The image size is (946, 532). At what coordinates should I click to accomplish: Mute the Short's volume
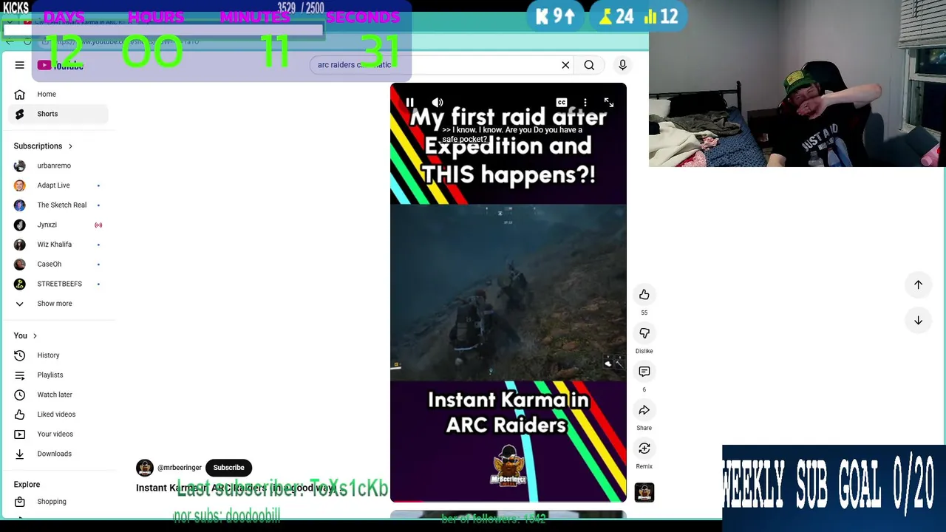[438, 103]
